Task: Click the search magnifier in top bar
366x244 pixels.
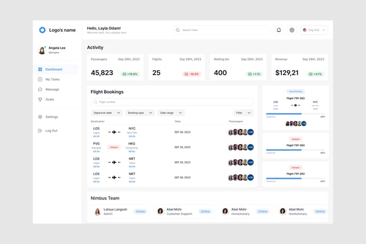Action: pos(178,30)
